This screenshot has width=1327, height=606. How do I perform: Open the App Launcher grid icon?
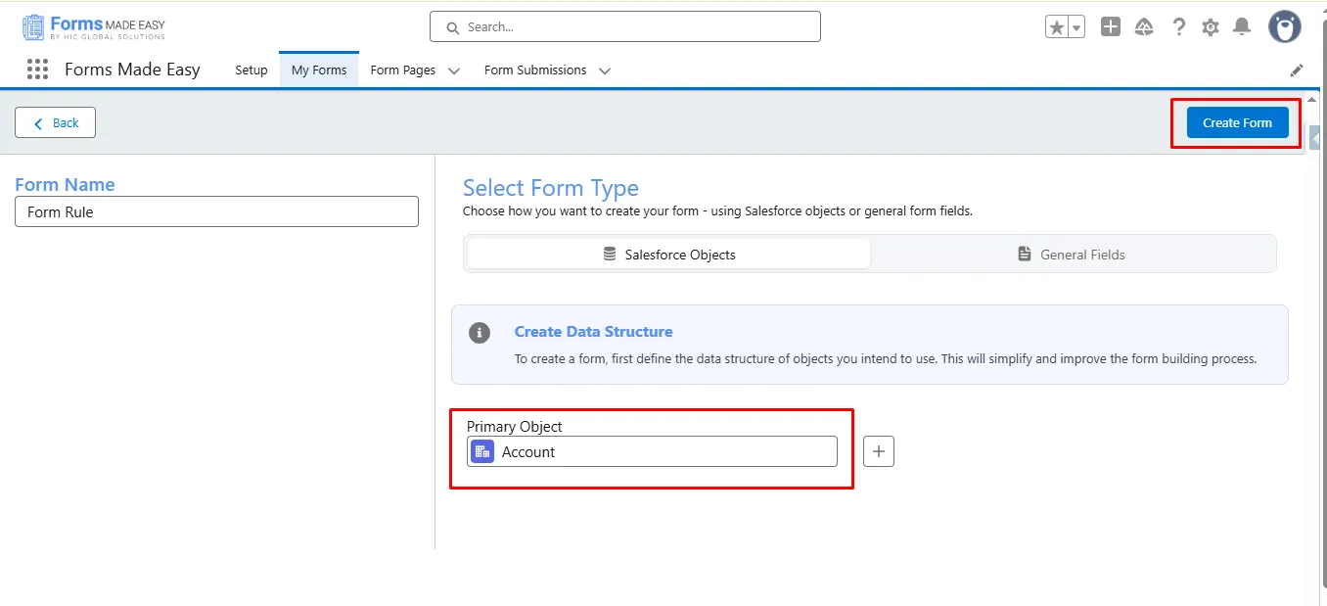tap(37, 70)
